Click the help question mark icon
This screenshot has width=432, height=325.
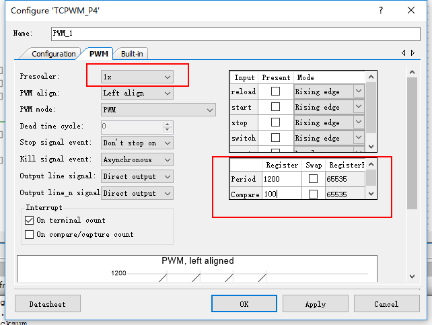381,10
